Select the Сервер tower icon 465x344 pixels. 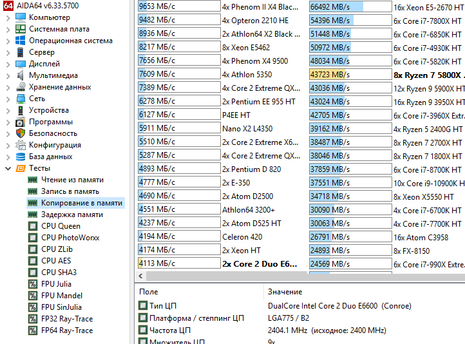point(21,52)
